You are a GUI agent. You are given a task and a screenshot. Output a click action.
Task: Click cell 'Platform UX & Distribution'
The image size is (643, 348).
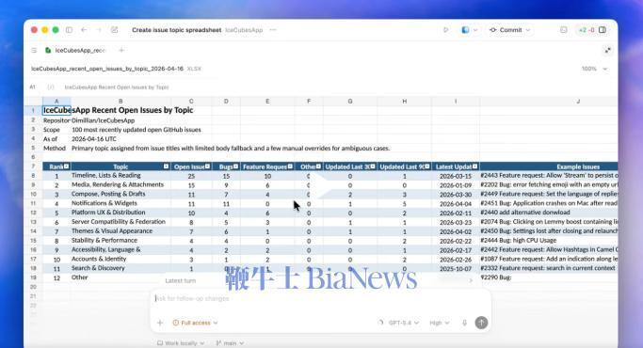tap(121, 213)
